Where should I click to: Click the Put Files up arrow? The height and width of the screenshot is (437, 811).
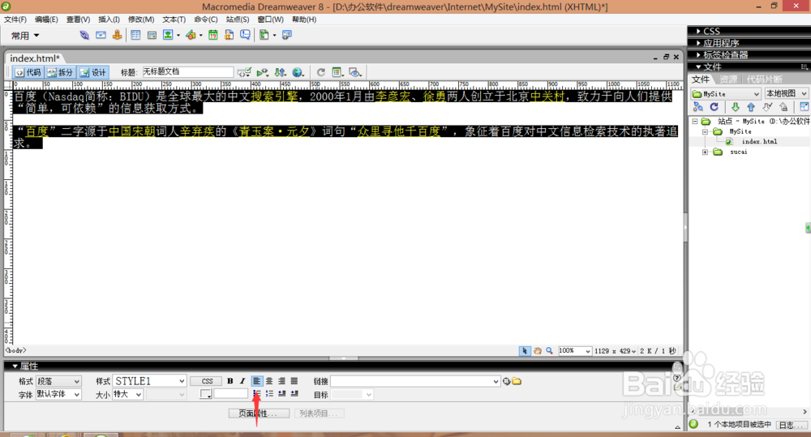(x=751, y=107)
